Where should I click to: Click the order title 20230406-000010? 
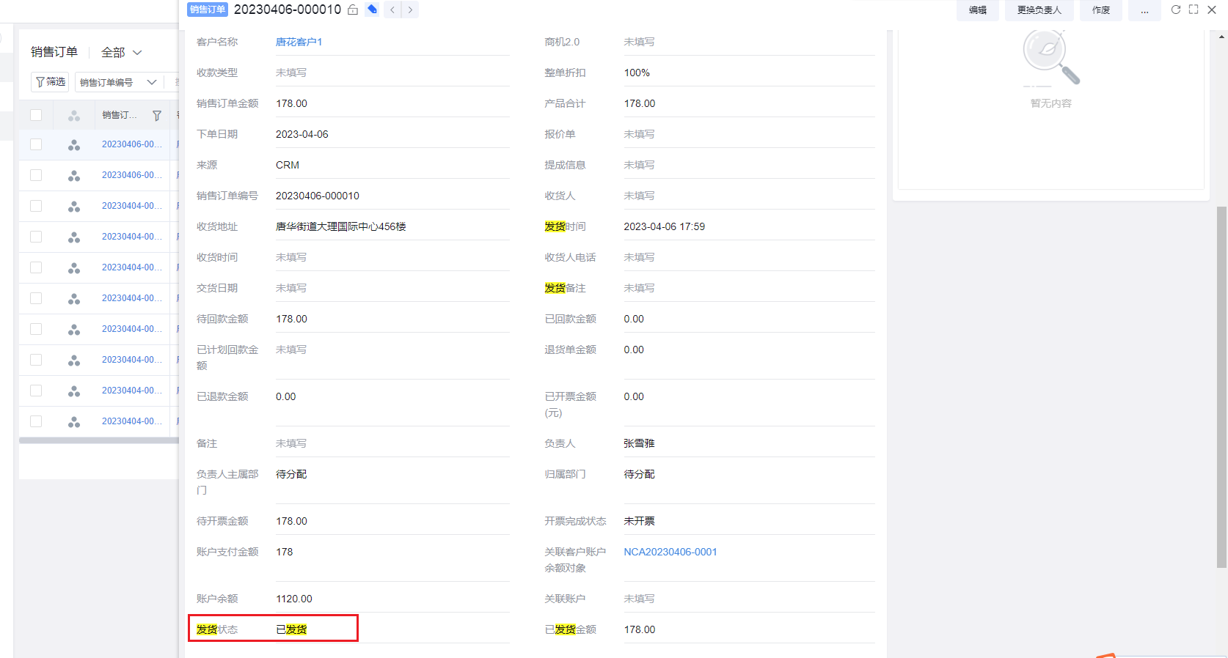tap(288, 10)
